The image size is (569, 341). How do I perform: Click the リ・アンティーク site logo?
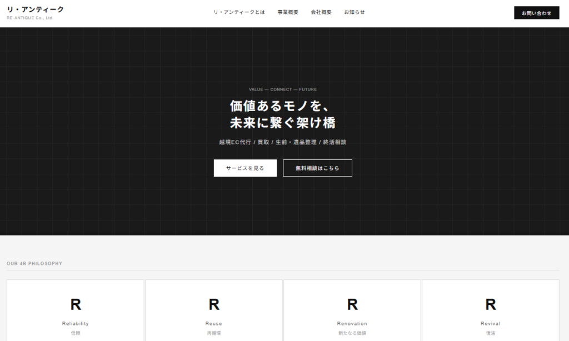(x=35, y=10)
